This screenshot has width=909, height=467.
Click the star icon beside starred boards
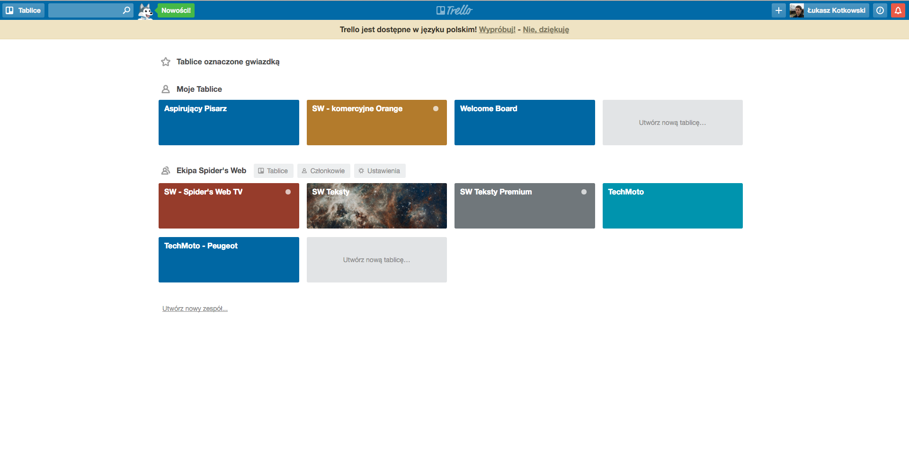(166, 62)
